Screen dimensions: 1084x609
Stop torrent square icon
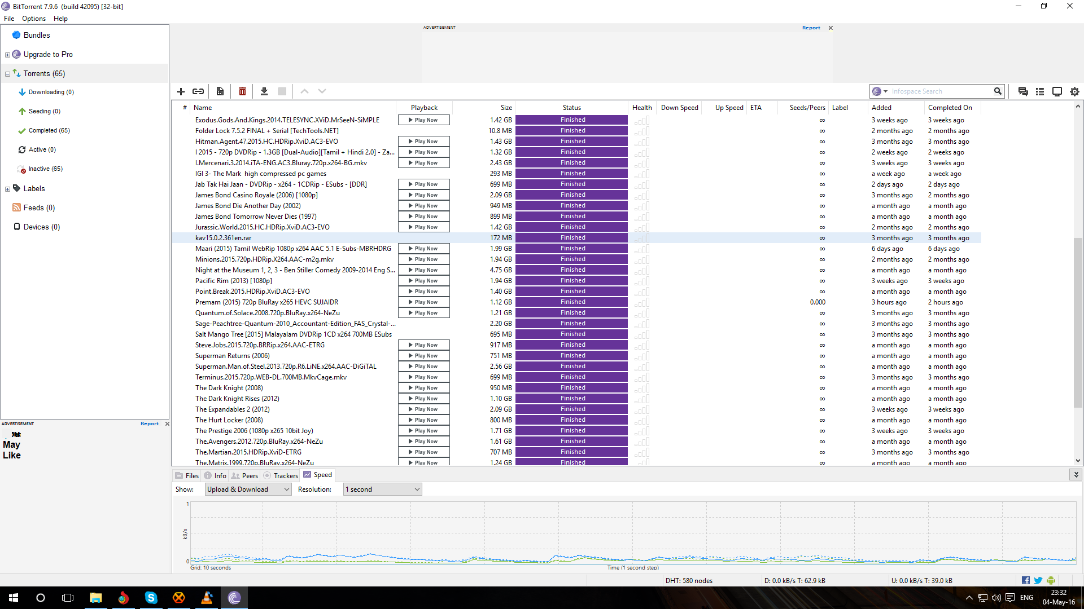282,91
